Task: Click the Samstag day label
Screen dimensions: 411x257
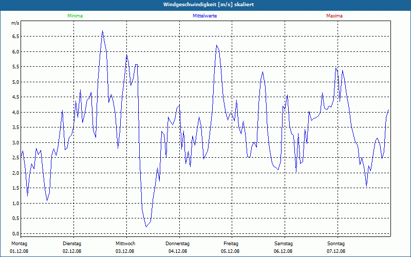Action: pos(284,244)
